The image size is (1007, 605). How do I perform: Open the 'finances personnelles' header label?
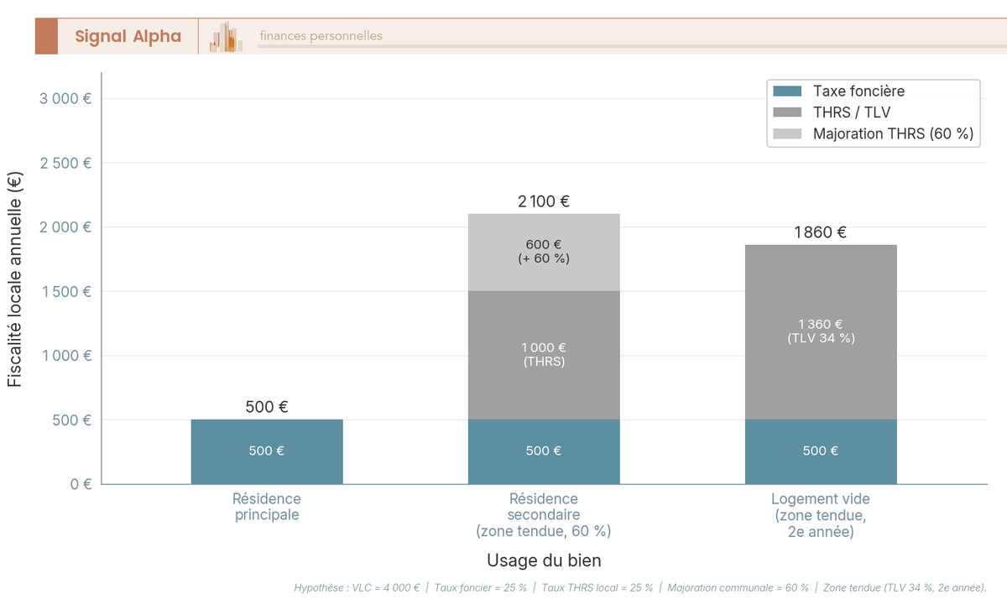[x=321, y=36]
